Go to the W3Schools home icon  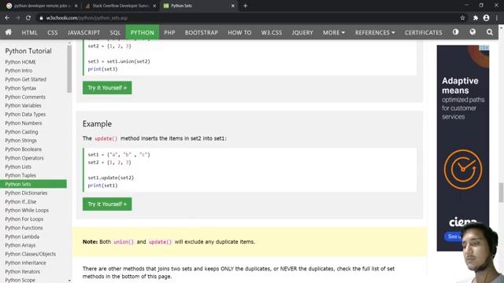(9, 32)
